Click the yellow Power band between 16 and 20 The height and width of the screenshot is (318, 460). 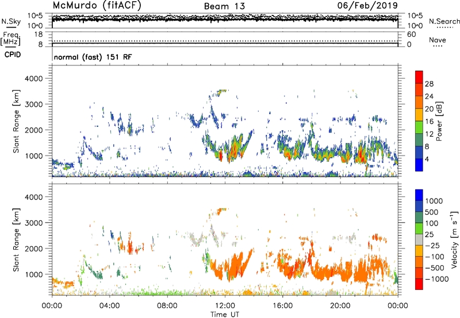419,115
